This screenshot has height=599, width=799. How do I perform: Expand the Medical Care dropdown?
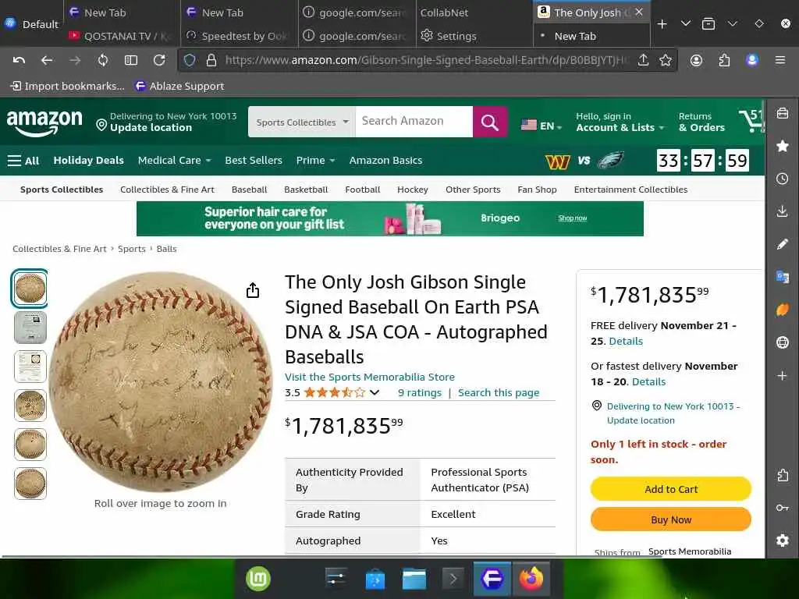[174, 161]
